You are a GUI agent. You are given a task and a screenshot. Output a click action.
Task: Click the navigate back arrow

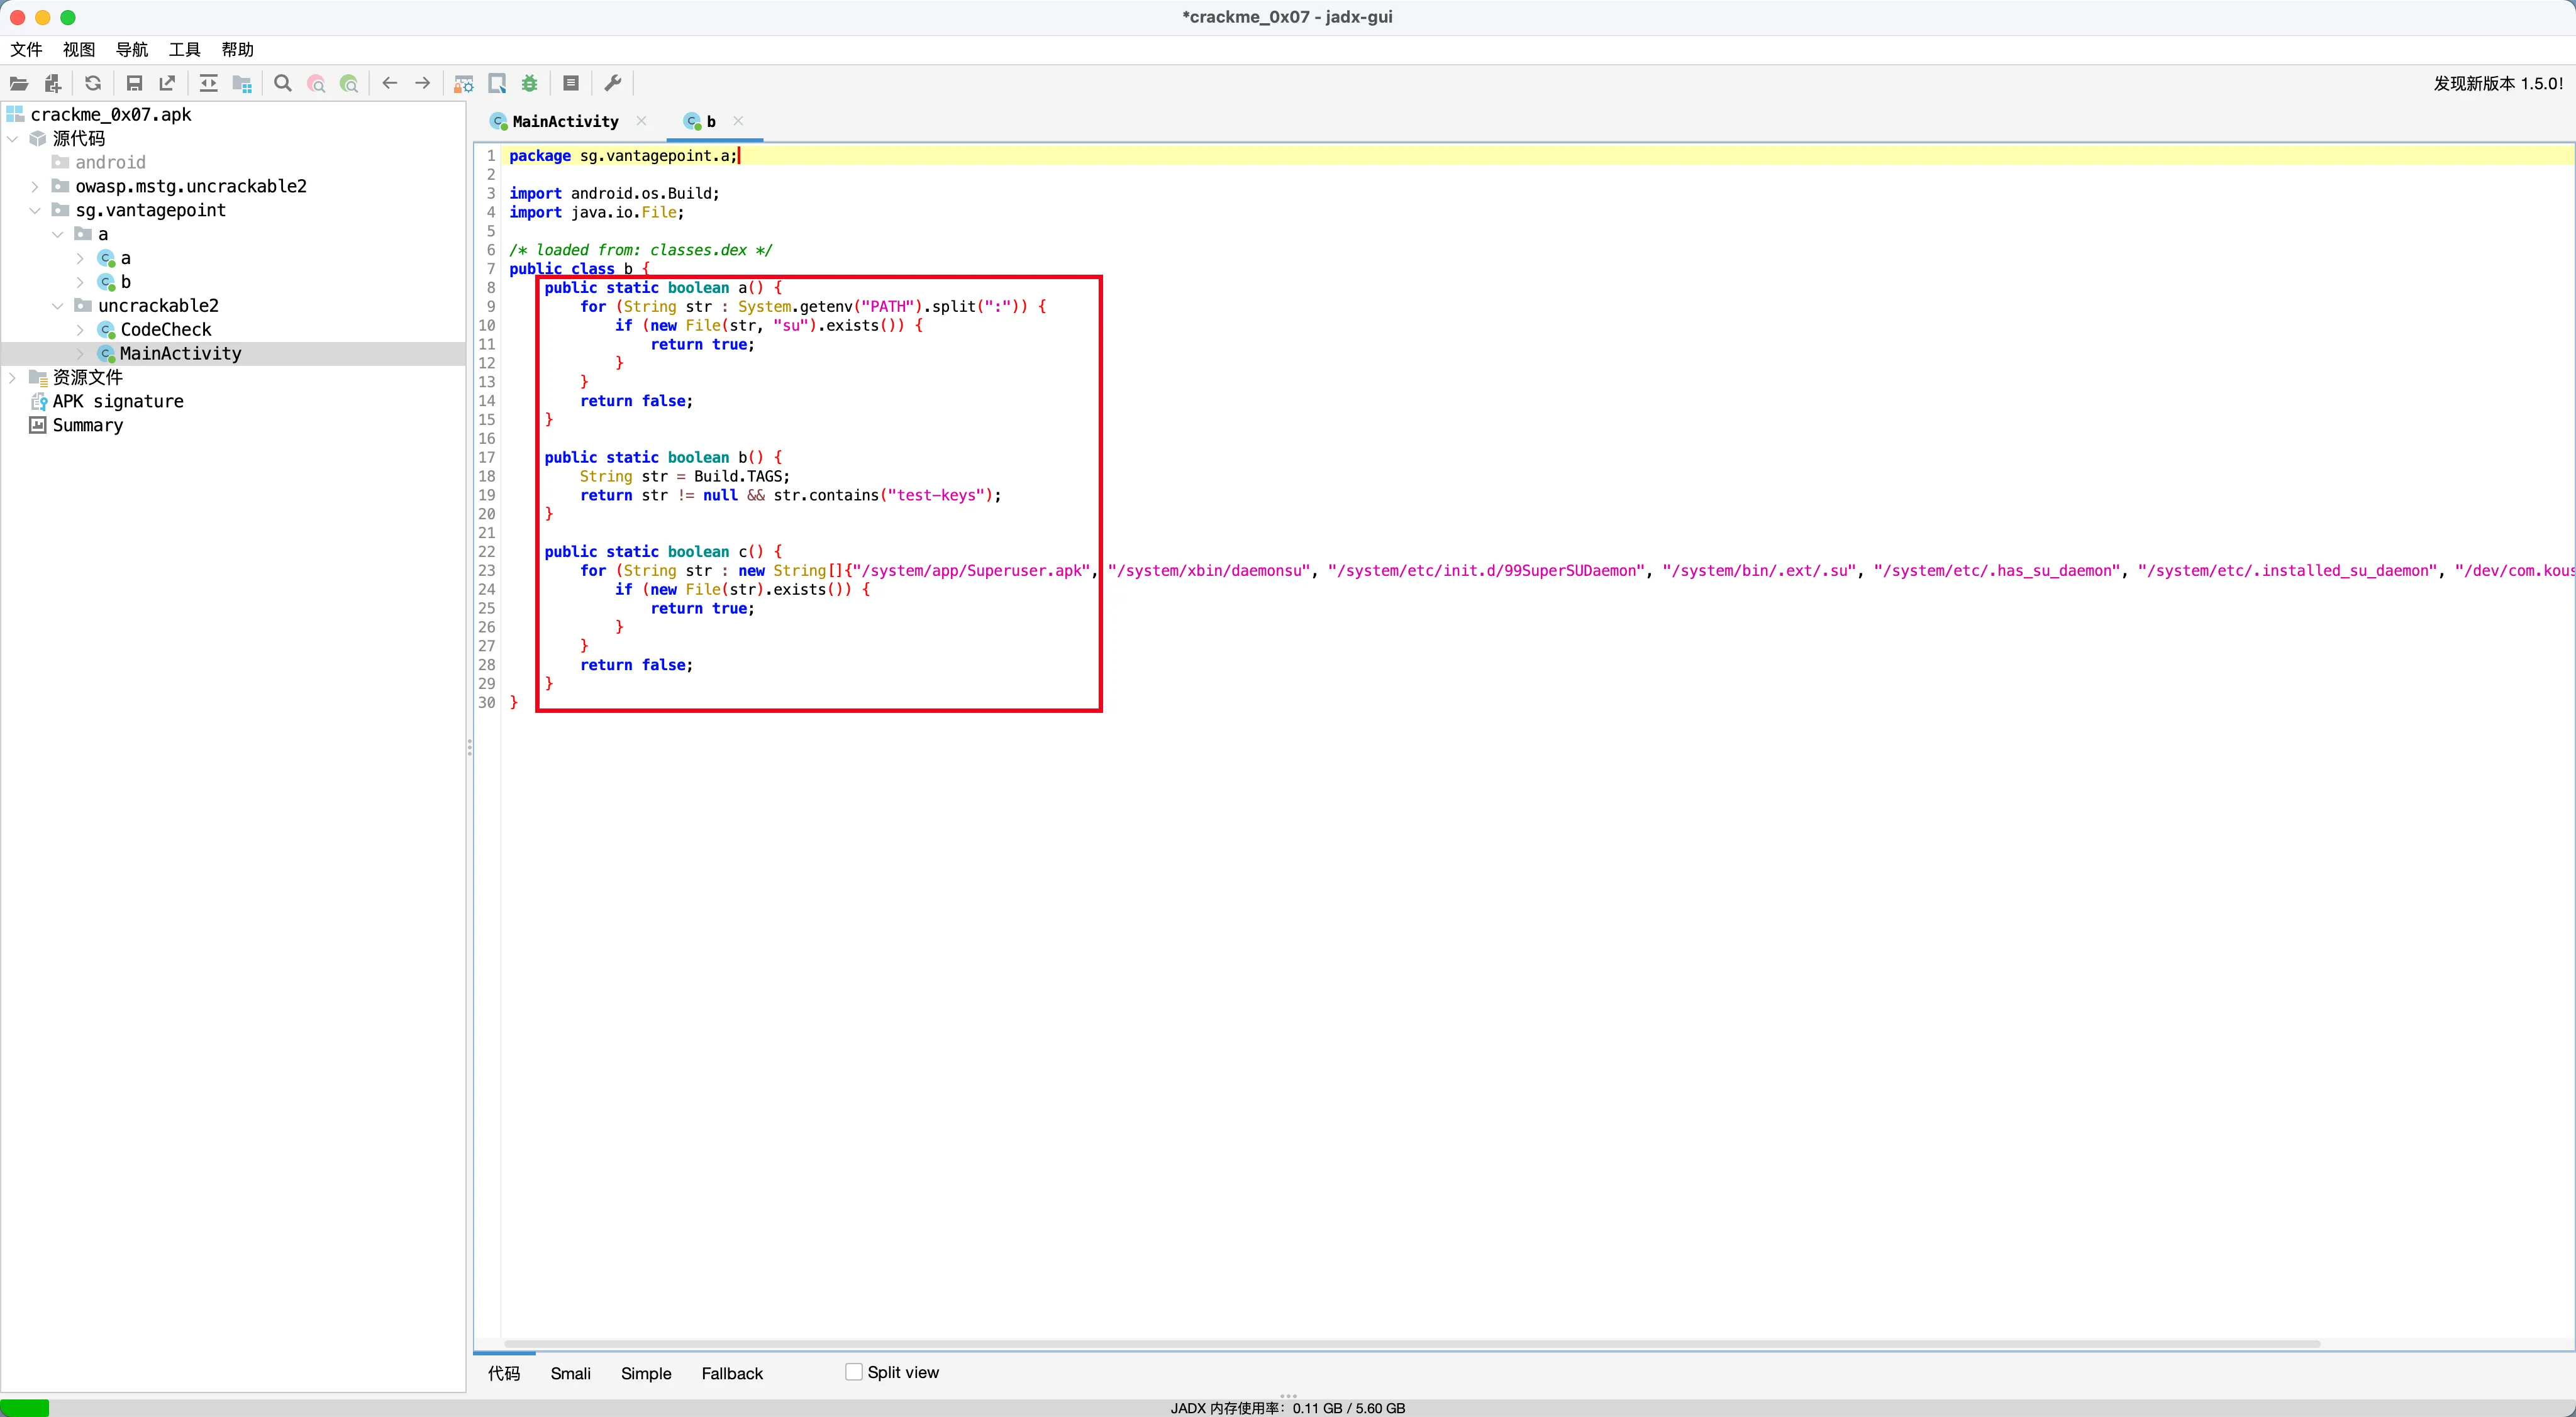click(390, 84)
